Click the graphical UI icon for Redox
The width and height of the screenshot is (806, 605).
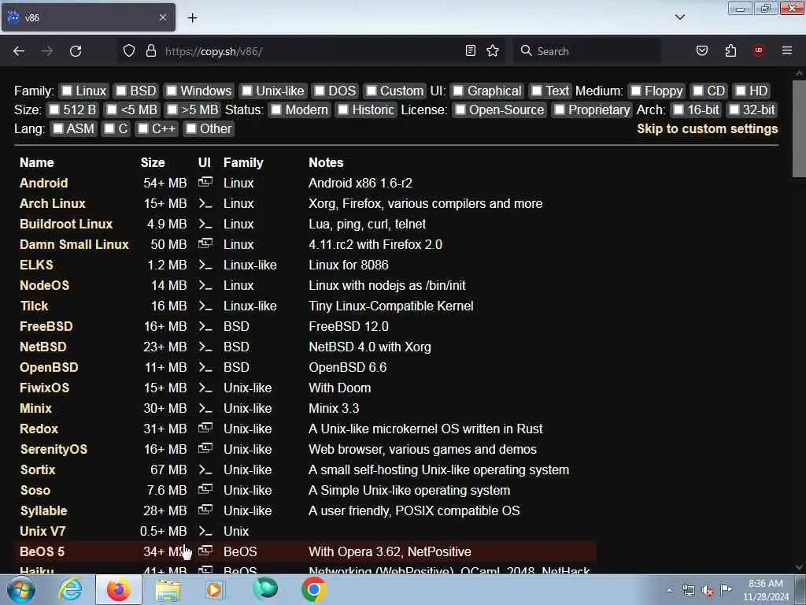click(205, 428)
